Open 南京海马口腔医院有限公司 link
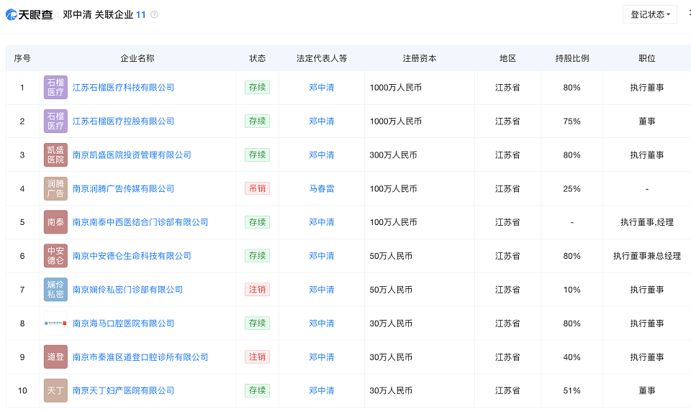This screenshot has width=691, height=409. [123, 323]
